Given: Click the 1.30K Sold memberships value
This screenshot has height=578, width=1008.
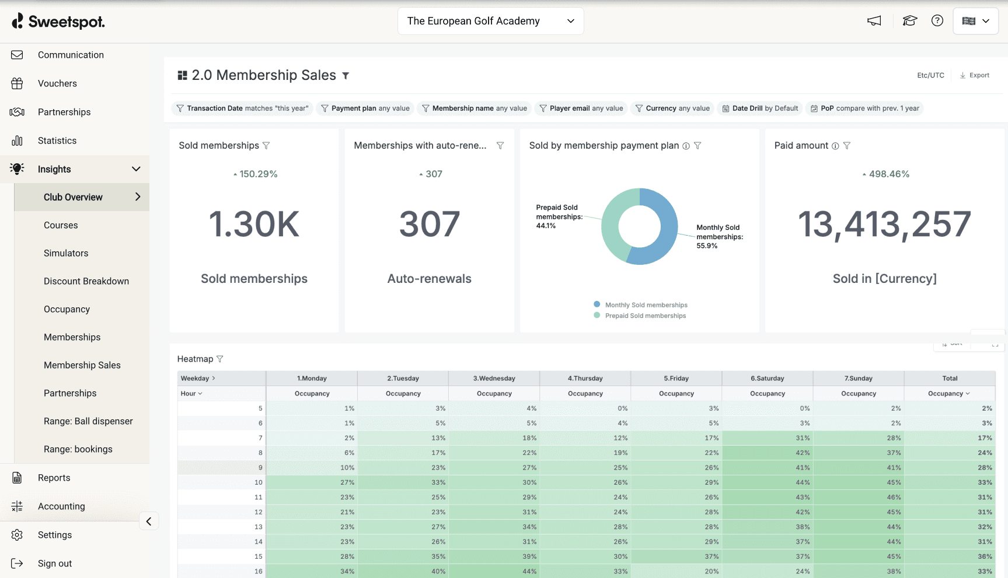Looking at the screenshot, I should tap(254, 225).
